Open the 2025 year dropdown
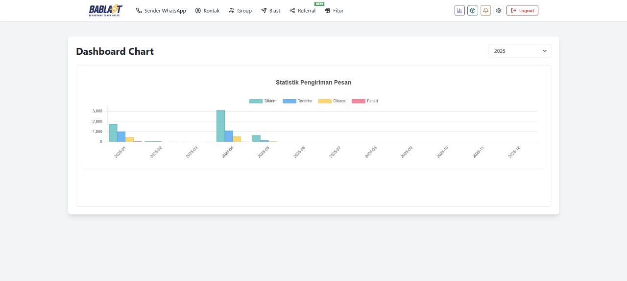 (519, 51)
